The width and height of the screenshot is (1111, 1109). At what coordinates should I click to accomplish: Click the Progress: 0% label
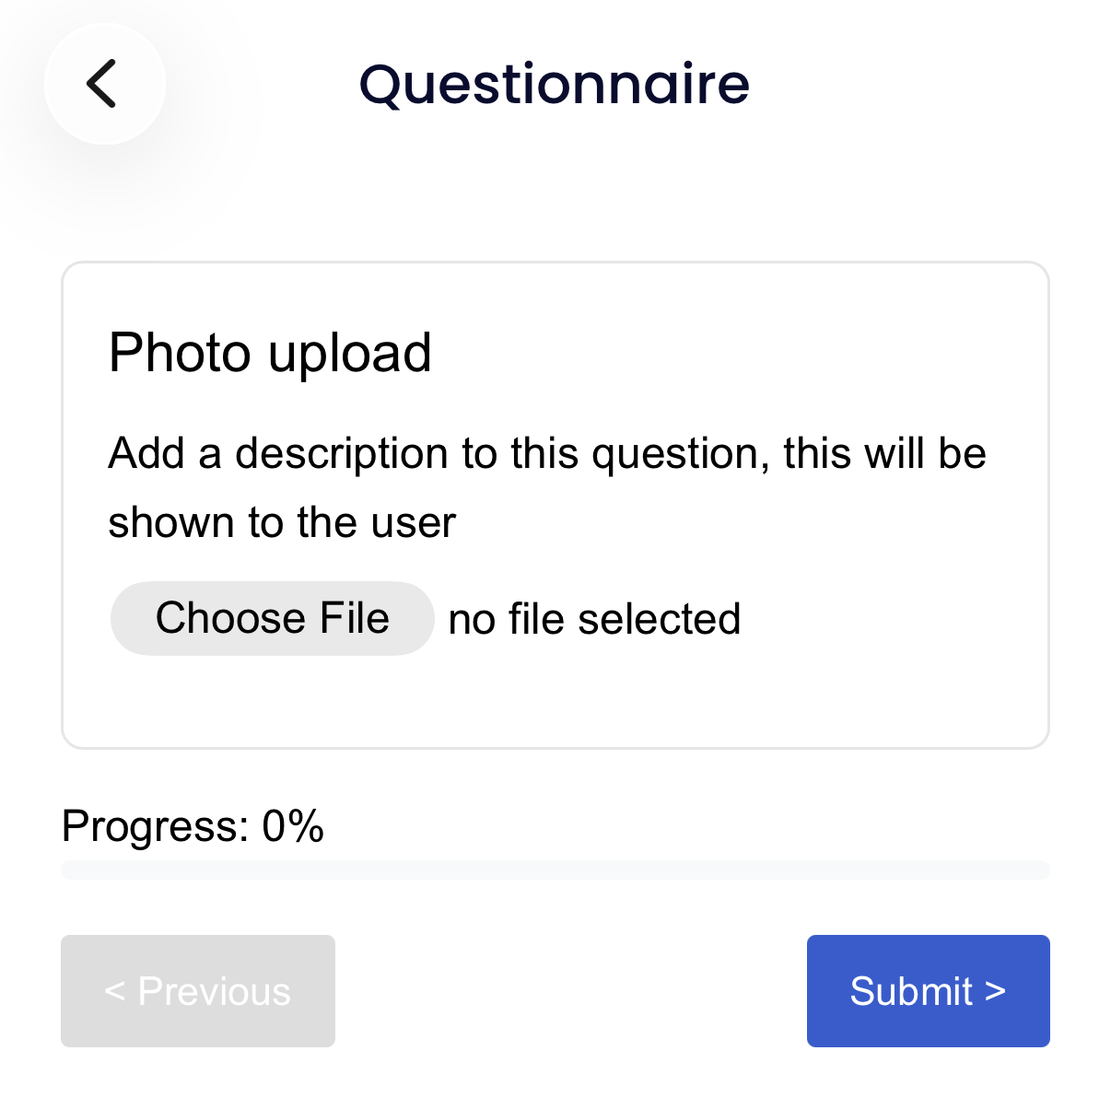193,826
